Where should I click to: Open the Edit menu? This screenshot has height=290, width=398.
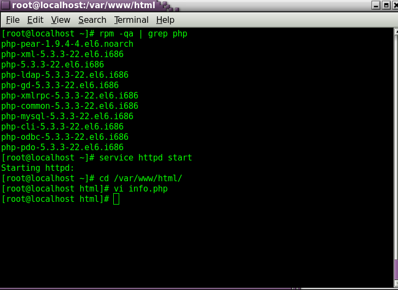click(35, 20)
